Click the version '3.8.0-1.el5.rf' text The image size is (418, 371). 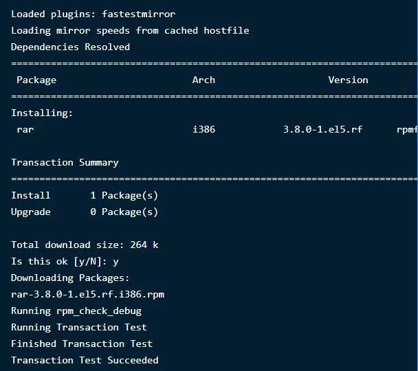[x=322, y=129]
